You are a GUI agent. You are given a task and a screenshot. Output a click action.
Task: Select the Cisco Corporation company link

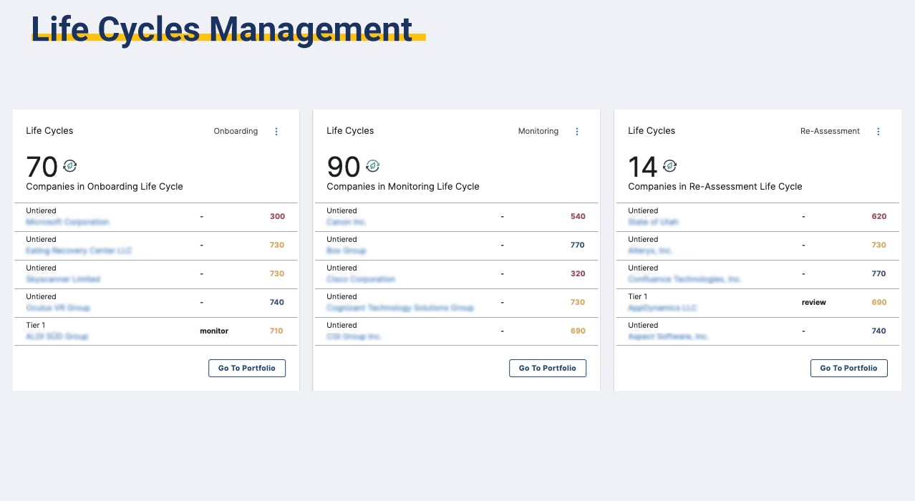coord(361,279)
